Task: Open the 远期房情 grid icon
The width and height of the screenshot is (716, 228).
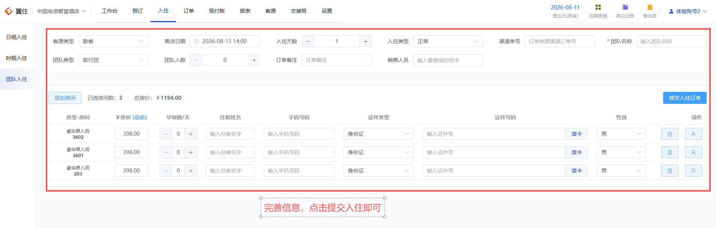Action: 598,7
